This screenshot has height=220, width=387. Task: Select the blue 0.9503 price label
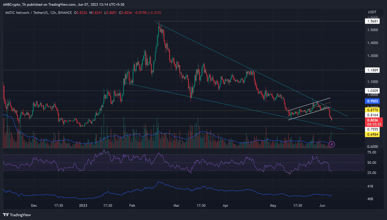372,101
